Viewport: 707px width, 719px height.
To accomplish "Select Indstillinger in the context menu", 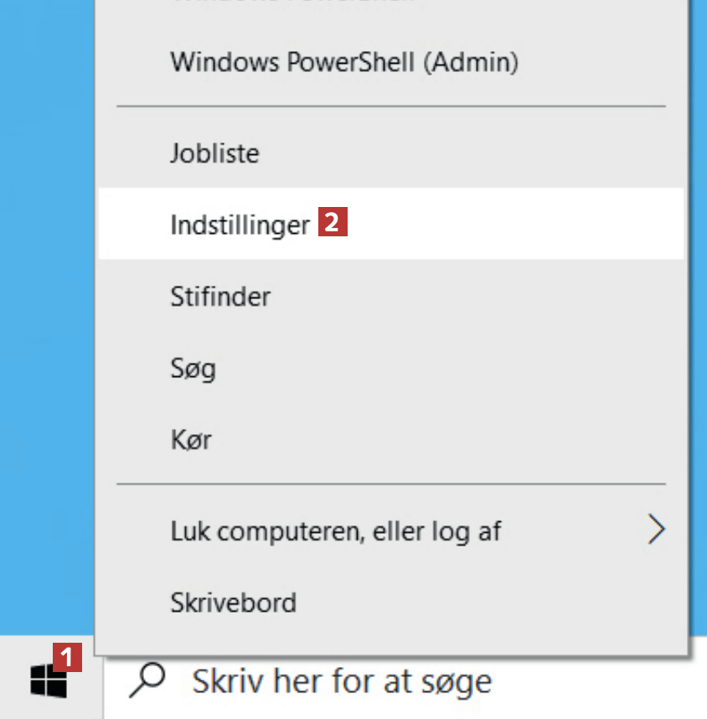I will [x=240, y=225].
